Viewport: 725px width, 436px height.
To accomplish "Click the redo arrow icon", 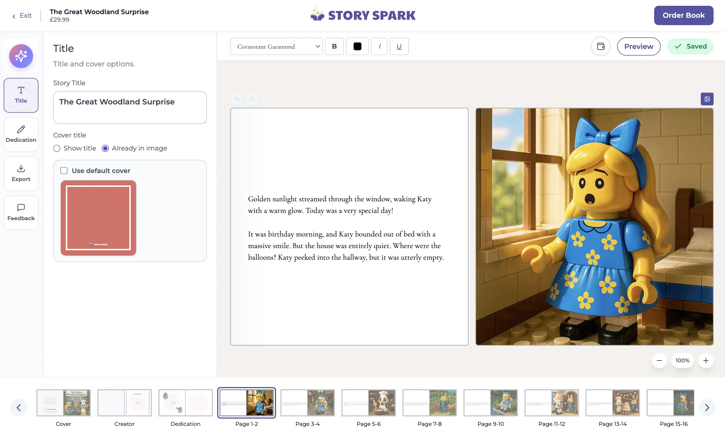I will 252,99.
